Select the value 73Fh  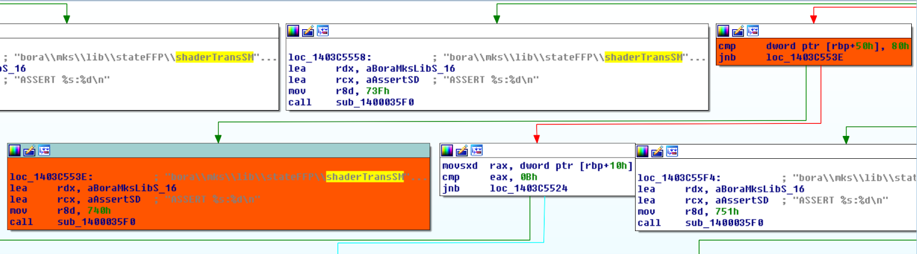(x=378, y=91)
